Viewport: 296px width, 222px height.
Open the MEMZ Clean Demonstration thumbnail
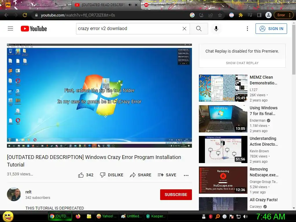(x=223, y=88)
